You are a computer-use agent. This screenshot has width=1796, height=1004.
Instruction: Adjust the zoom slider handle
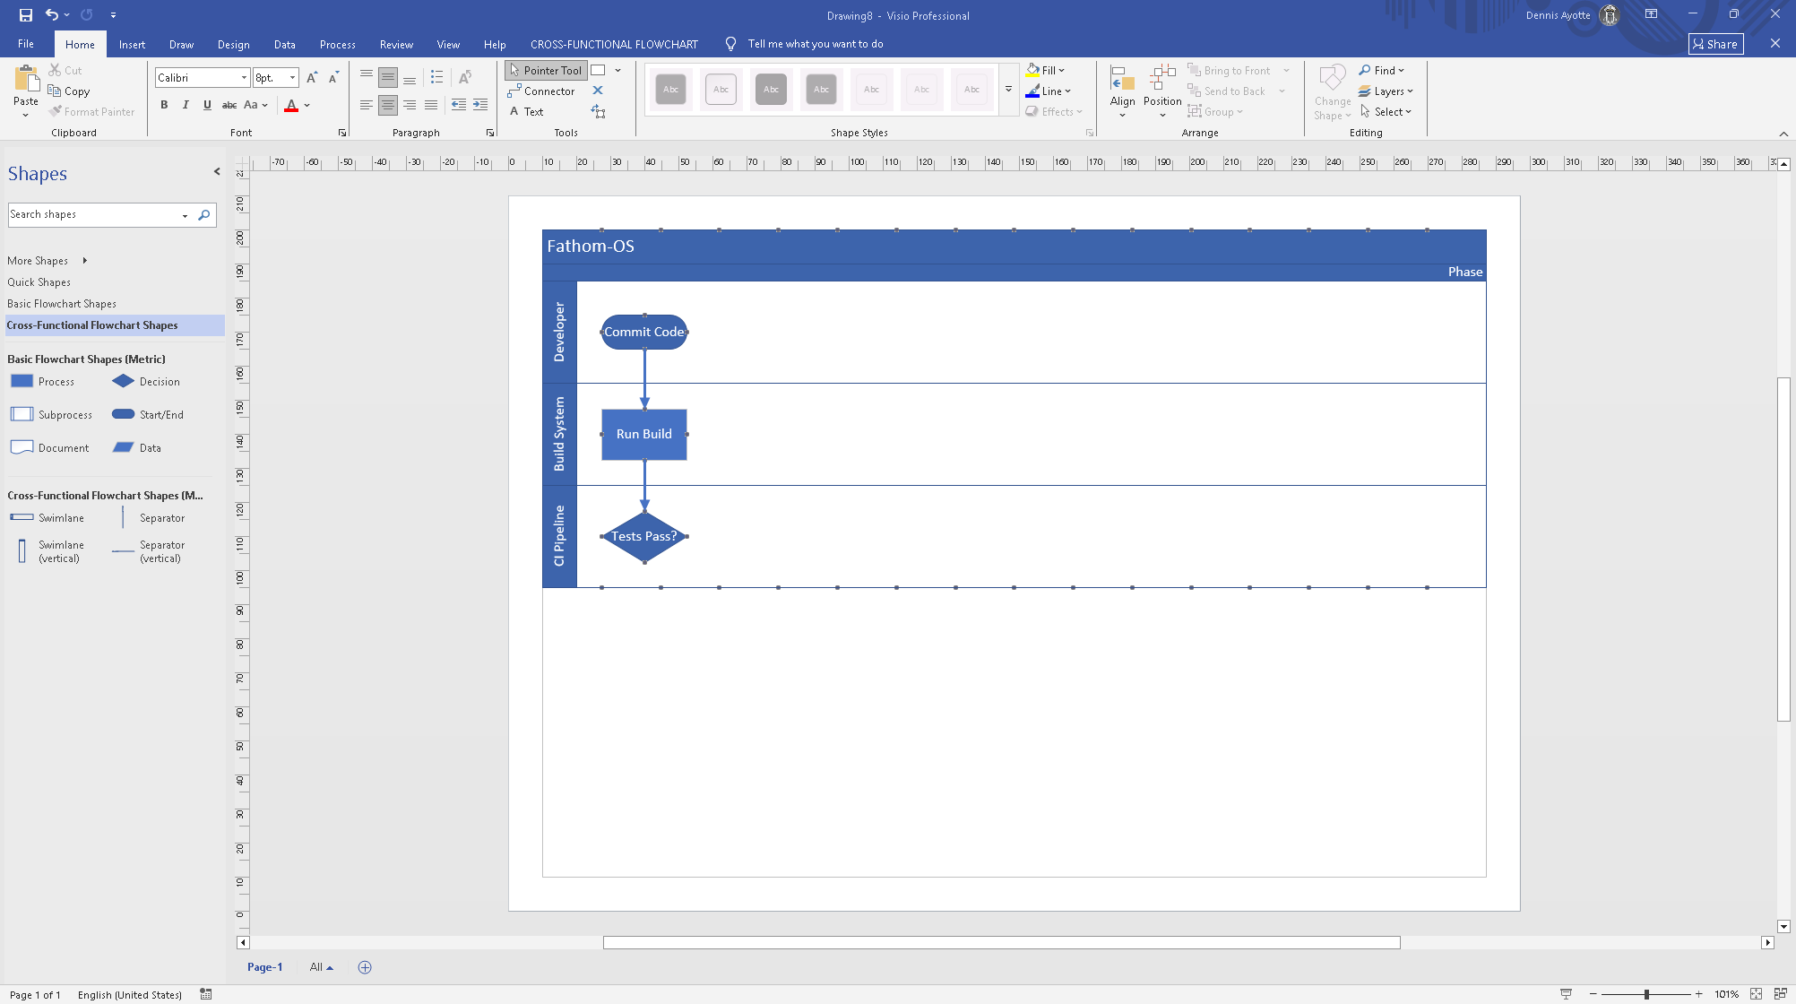click(1646, 994)
